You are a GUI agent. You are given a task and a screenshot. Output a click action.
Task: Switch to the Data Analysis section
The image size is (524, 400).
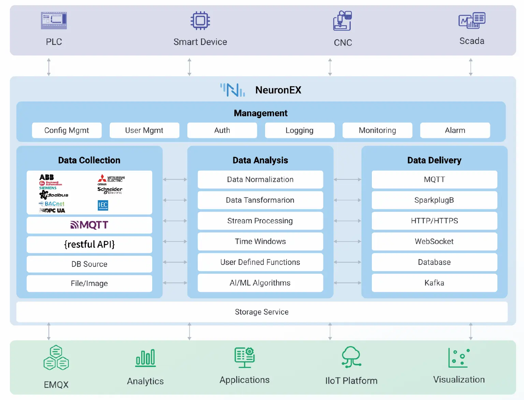[x=260, y=160]
